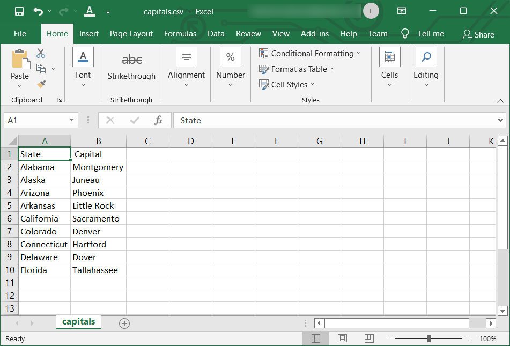510x346 pixels.
Task: Click the Enter checkmark in formula bar
Action: [x=134, y=121]
